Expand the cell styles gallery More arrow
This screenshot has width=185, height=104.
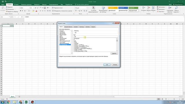pyautogui.click(x=139, y=11)
